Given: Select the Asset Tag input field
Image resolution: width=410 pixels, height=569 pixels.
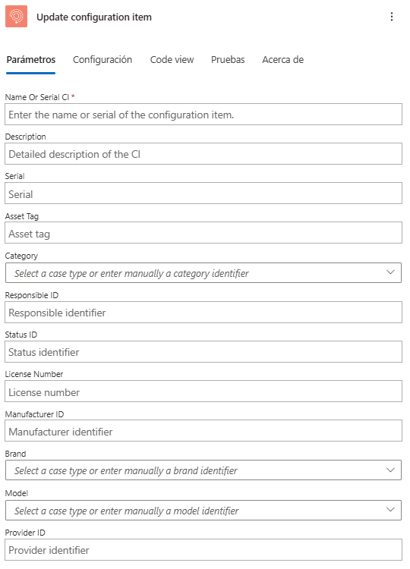Looking at the screenshot, I should [203, 233].
